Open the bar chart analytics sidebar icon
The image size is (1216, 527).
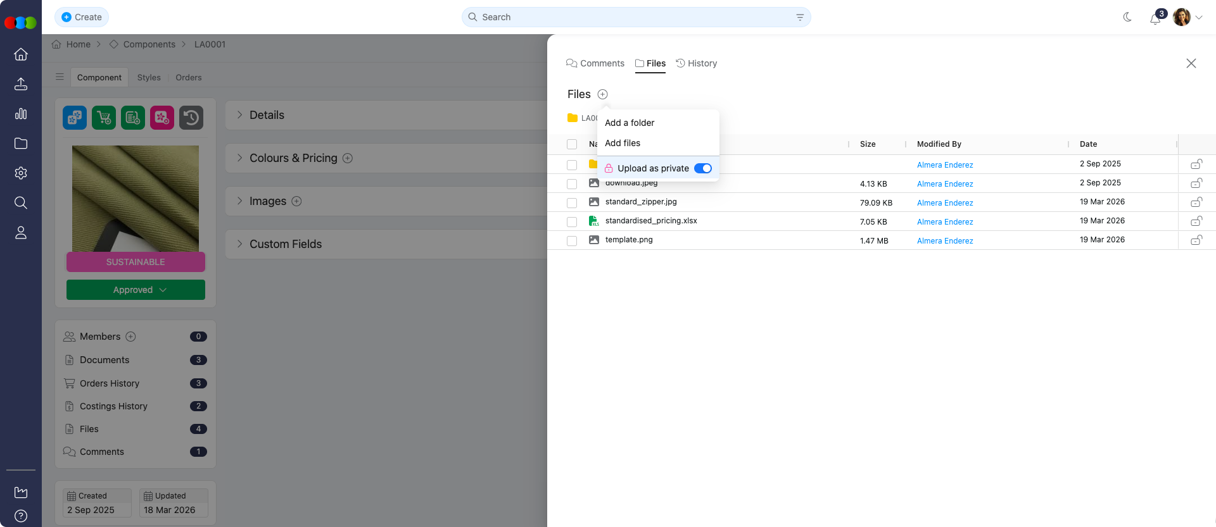coord(21,114)
